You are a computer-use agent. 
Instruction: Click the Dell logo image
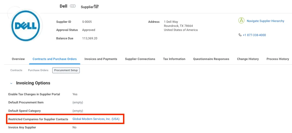pyautogui.click(x=26, y=25)
